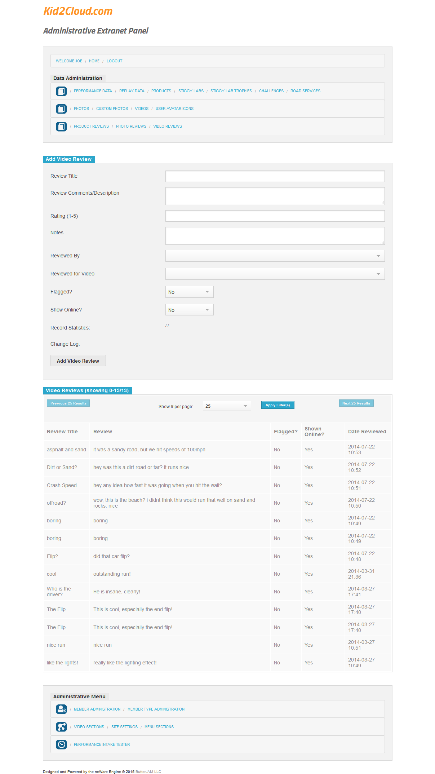Click the document icon beside Photos link
The height and width of the screenshot is (774, 435).
coord(61,109)
